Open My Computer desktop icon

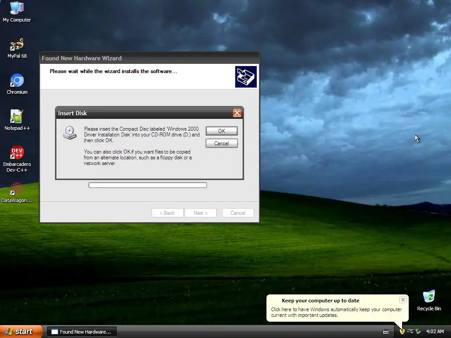tap(17, 12)
